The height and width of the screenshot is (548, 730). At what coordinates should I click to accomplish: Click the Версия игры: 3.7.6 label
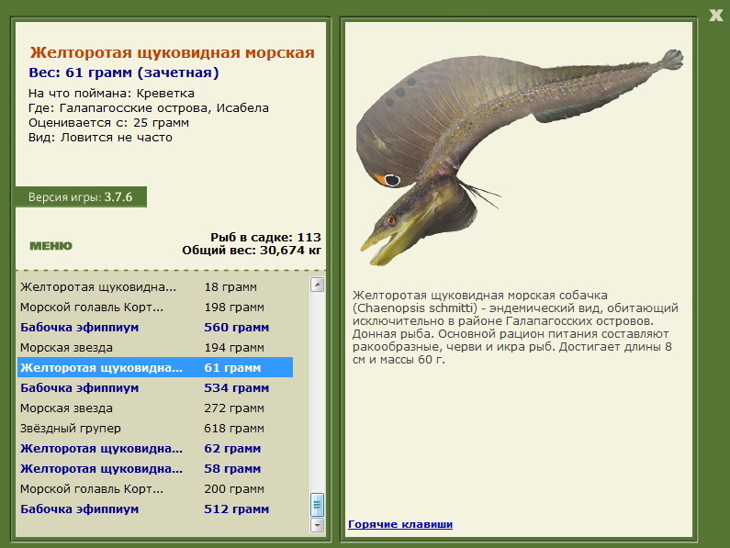(81, 197)
